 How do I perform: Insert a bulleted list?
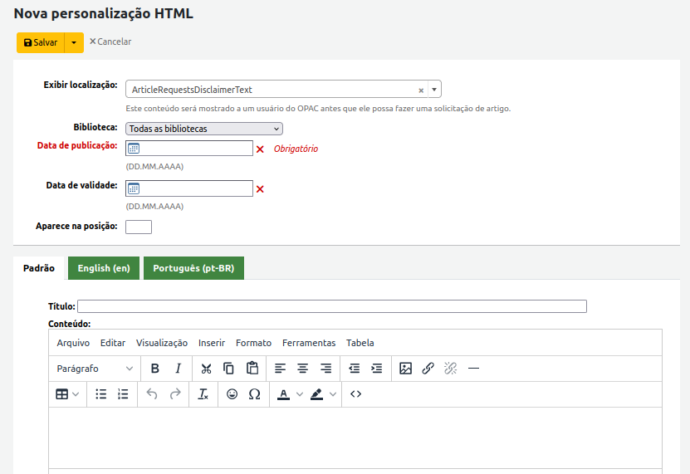(101, 394)
